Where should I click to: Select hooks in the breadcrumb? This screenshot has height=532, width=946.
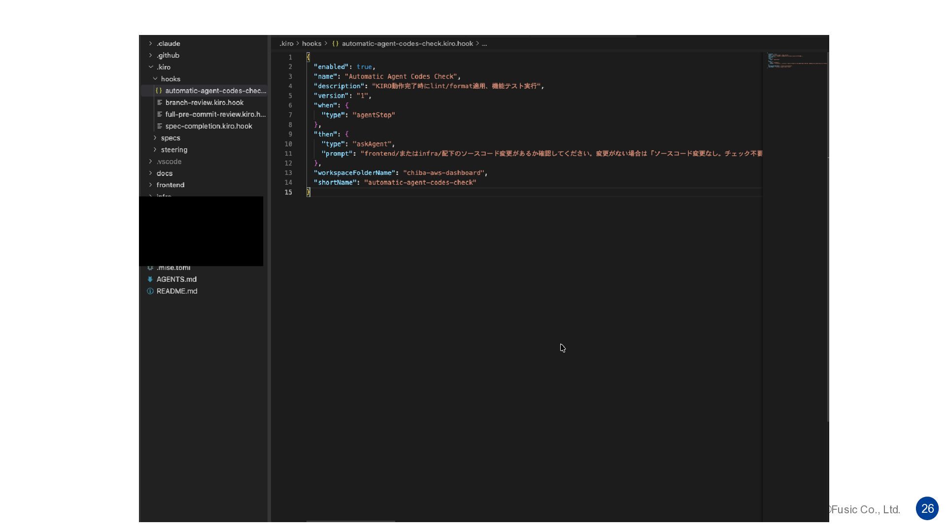(311, 44)
